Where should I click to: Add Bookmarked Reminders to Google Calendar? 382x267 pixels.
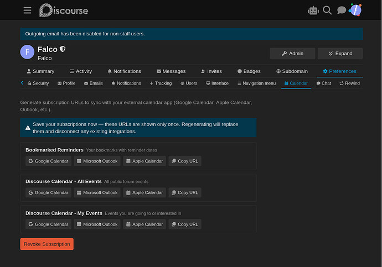[x=48, y=161]
